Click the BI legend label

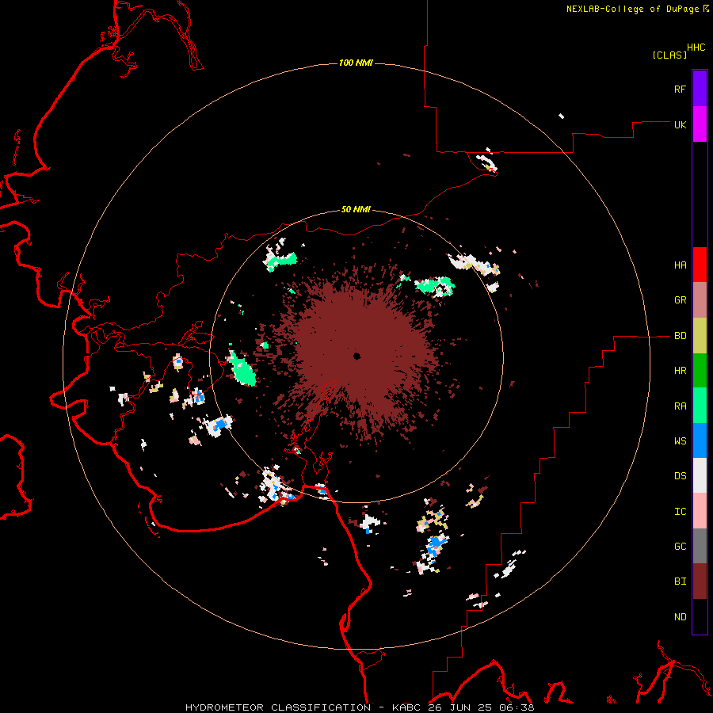pos(680,581)
